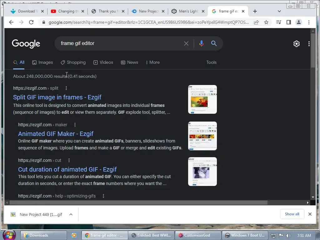Open the Action Center flag tray icon
320x240 pixels.
pyautogui.click(x=281, y=236)
